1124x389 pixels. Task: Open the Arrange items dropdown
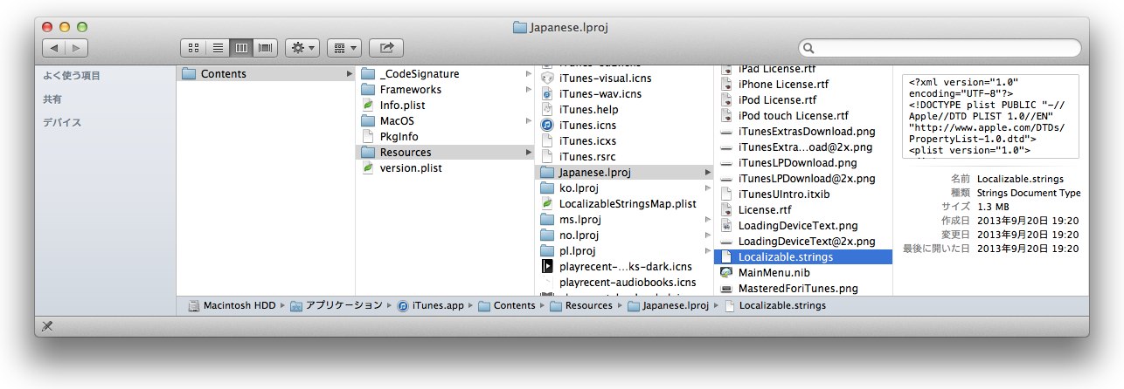344,48
